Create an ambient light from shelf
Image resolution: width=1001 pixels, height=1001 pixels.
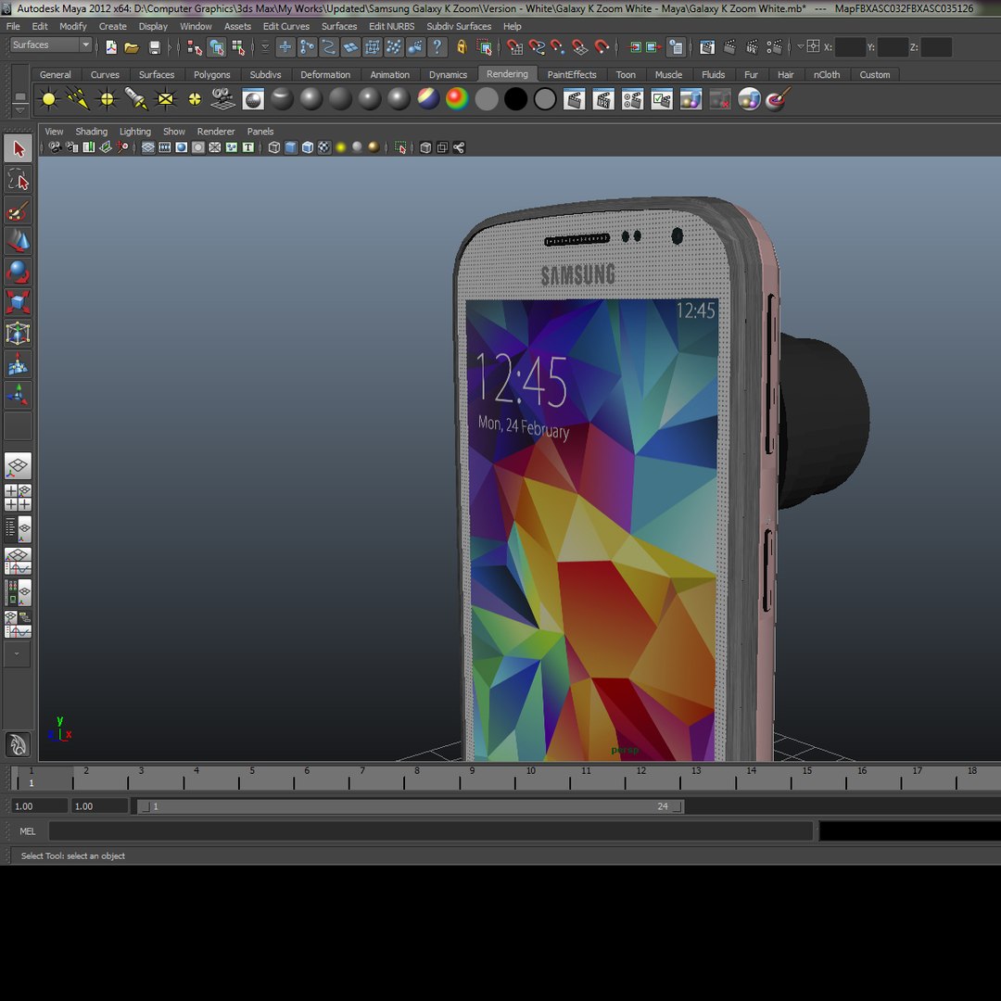(48, 99)
